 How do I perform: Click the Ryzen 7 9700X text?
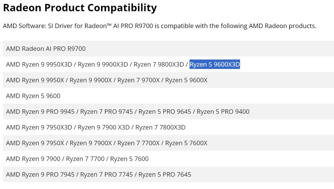point(138,80)
